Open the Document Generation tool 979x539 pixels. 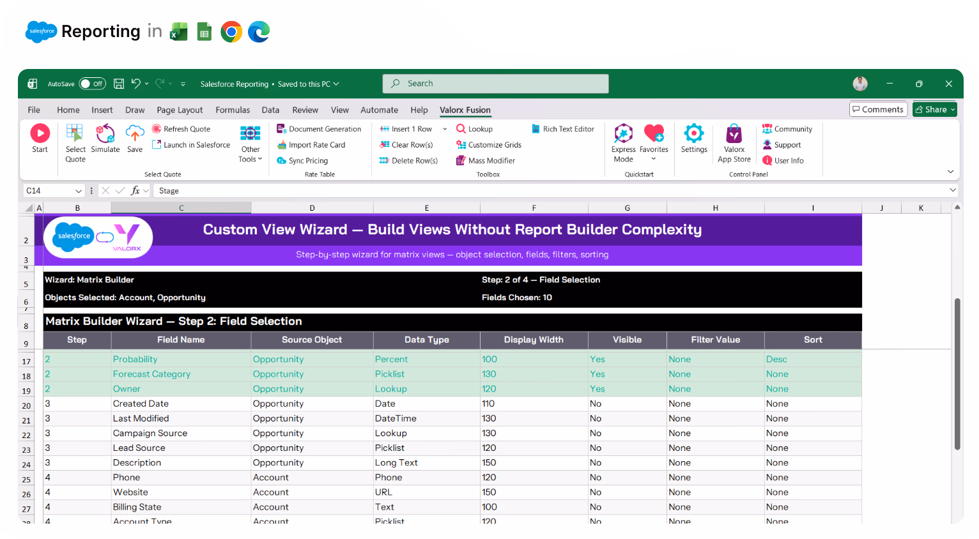coord(320,128)
